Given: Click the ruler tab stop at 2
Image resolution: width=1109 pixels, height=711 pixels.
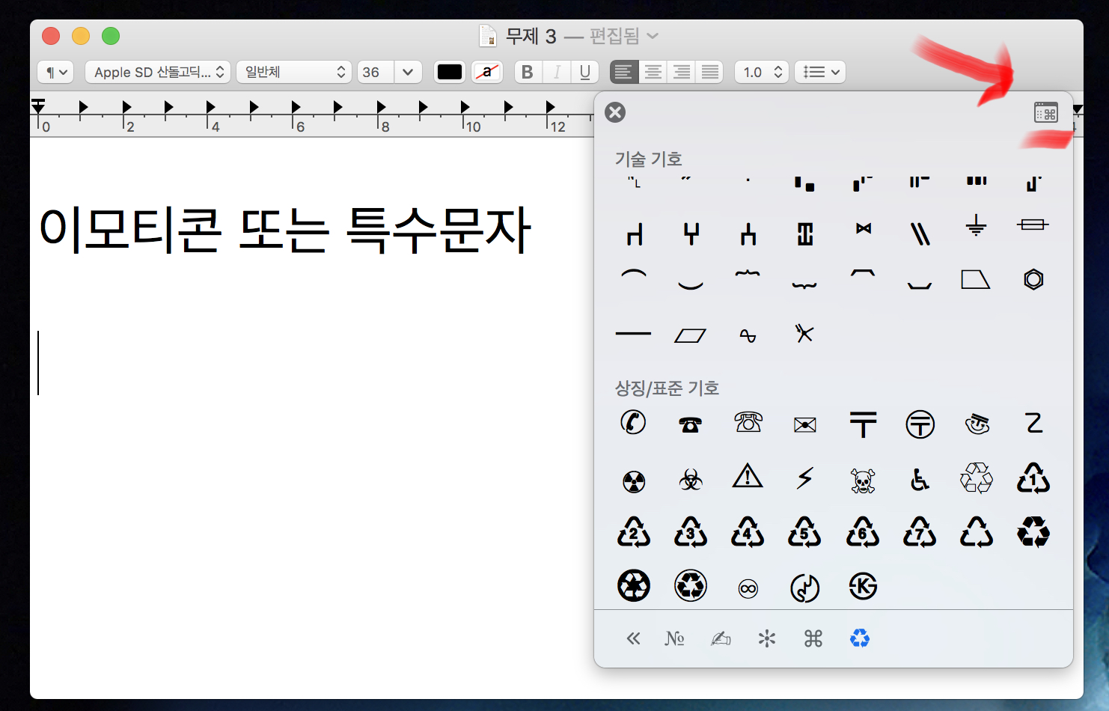Looking at the screenshot, I should 126,107.
